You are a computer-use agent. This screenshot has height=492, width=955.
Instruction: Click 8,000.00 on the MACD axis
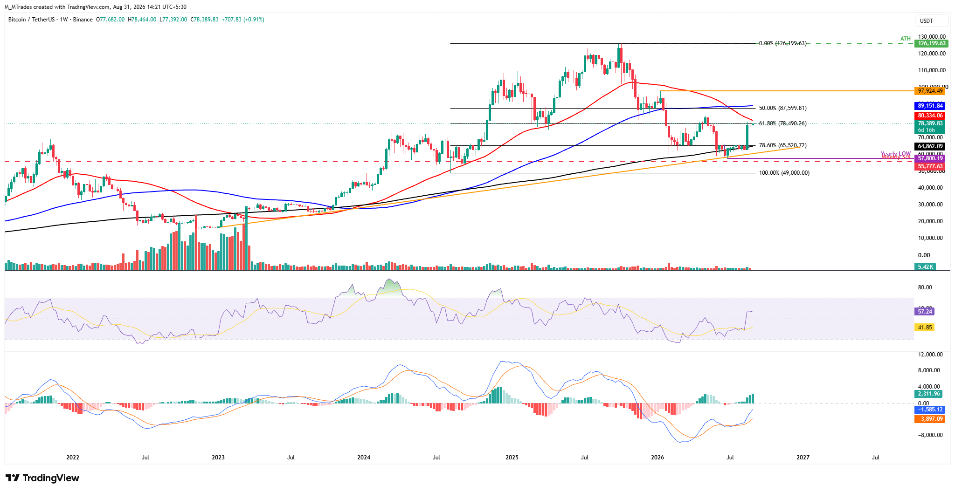click(x=929, y=370)
